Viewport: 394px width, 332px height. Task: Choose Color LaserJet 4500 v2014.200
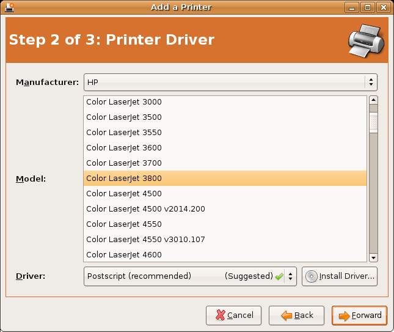click(225, 209)
